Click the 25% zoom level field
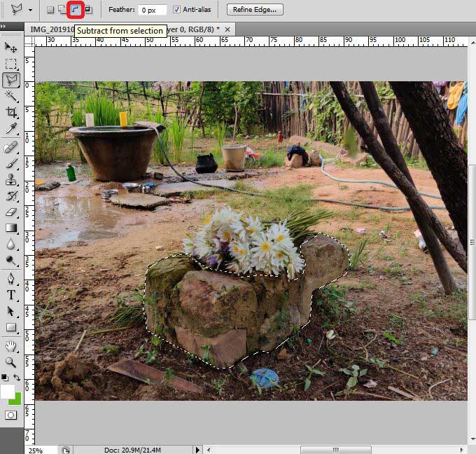 pos(40,450)
